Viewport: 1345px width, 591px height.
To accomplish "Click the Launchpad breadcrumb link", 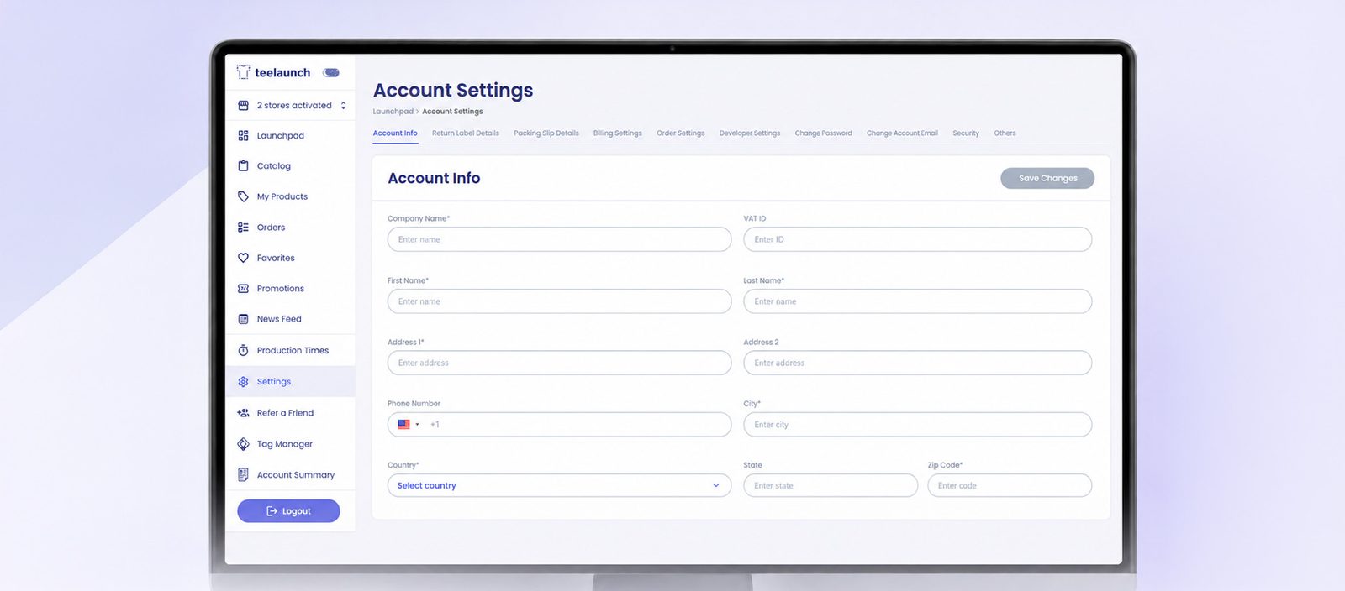I will (393, 112).
